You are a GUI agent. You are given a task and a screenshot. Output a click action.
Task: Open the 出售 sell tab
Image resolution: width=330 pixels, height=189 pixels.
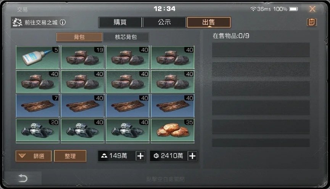tap(209, 22)
